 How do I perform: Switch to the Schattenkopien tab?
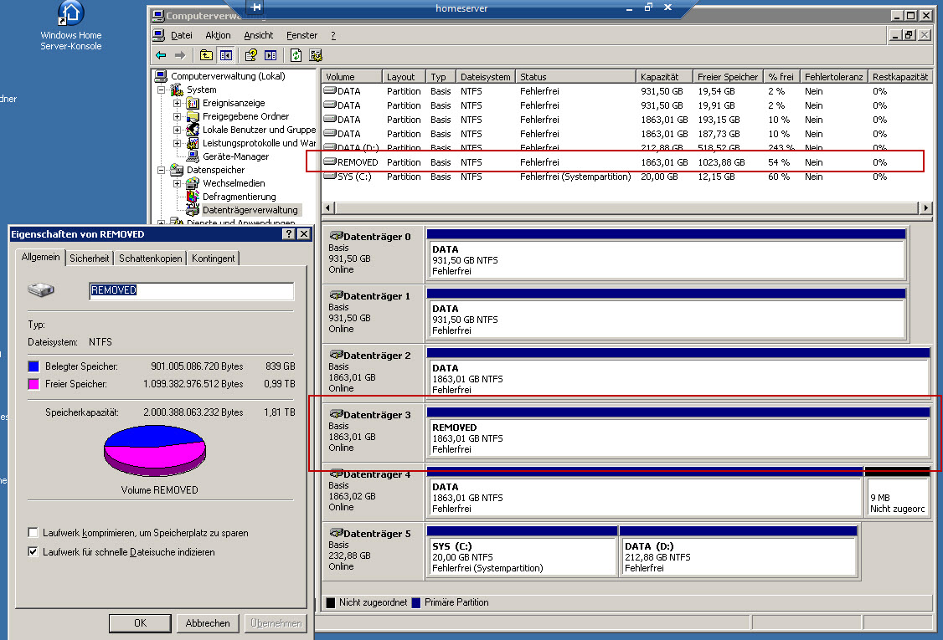(151, 259)
